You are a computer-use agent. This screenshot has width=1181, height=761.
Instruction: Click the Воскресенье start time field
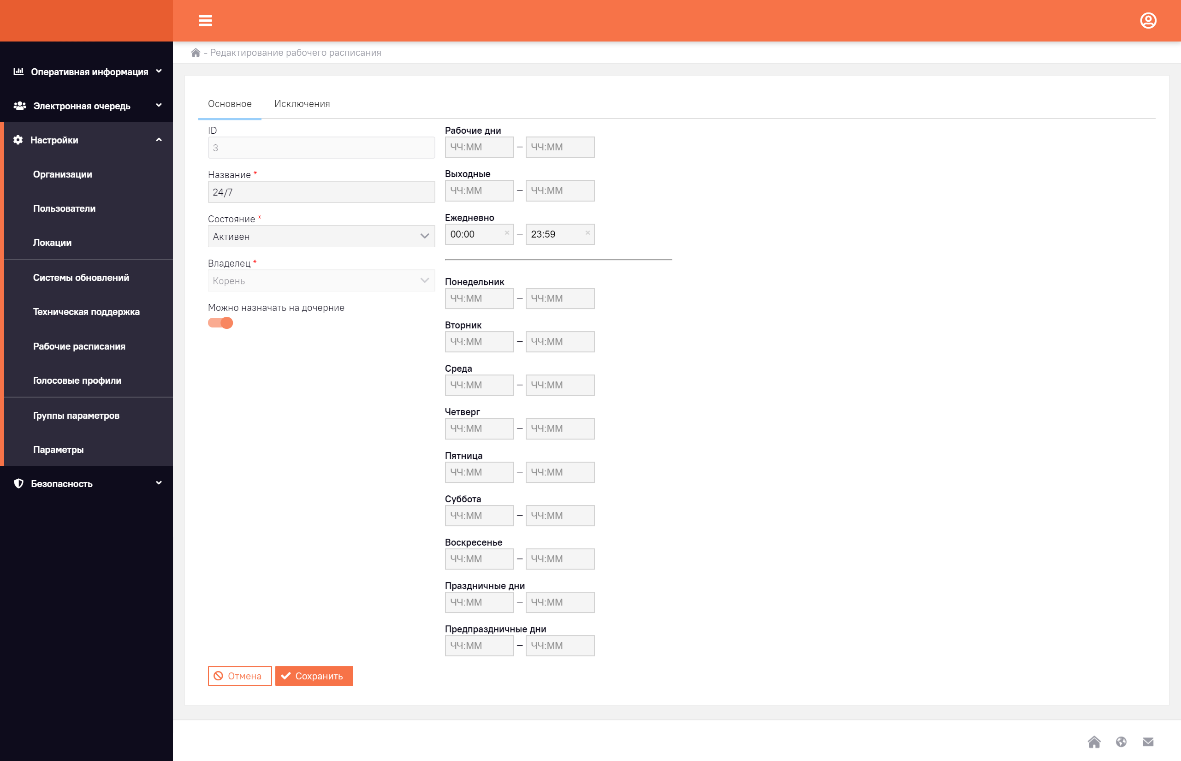[x=479, y=559]
